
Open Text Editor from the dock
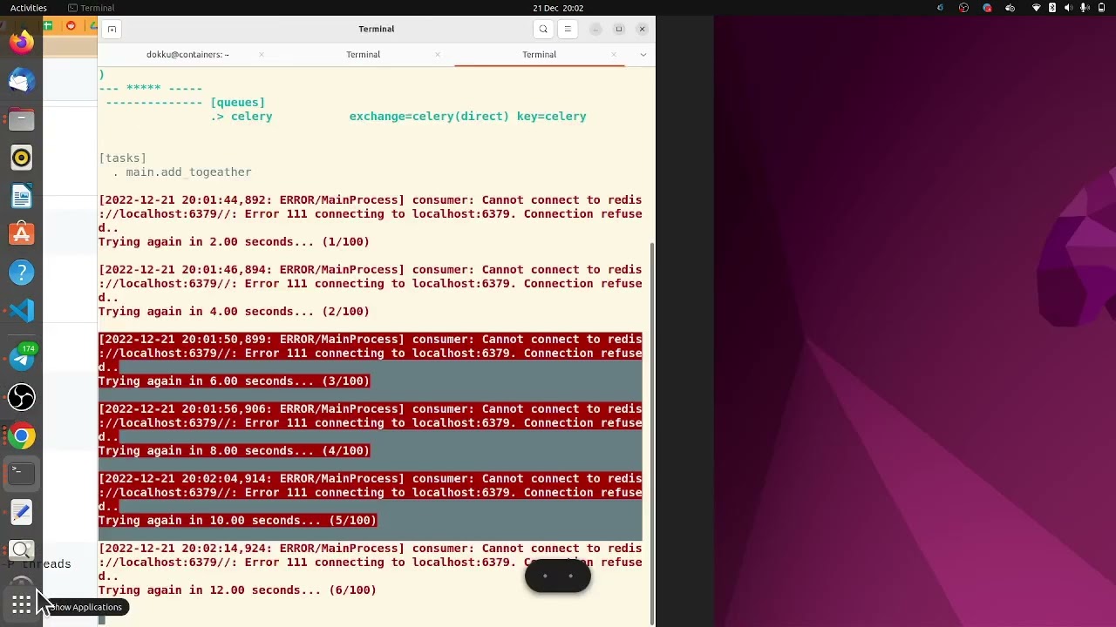22,512
